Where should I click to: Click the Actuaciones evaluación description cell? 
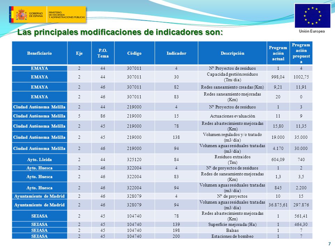click(232, 116)
